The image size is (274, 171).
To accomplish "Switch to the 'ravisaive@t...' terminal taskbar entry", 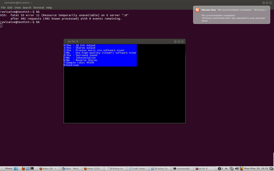I will click(183, 168).
